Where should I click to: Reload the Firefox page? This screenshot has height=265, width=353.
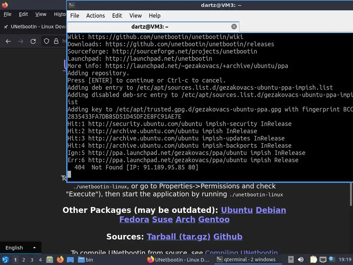tap(33, 41)
